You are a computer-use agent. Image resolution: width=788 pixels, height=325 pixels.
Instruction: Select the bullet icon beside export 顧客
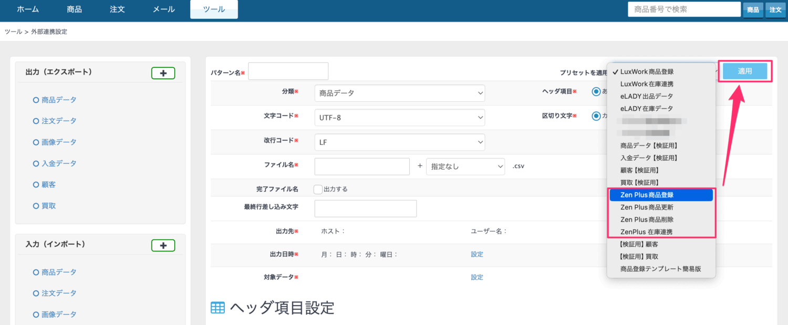tap(36, 185)
